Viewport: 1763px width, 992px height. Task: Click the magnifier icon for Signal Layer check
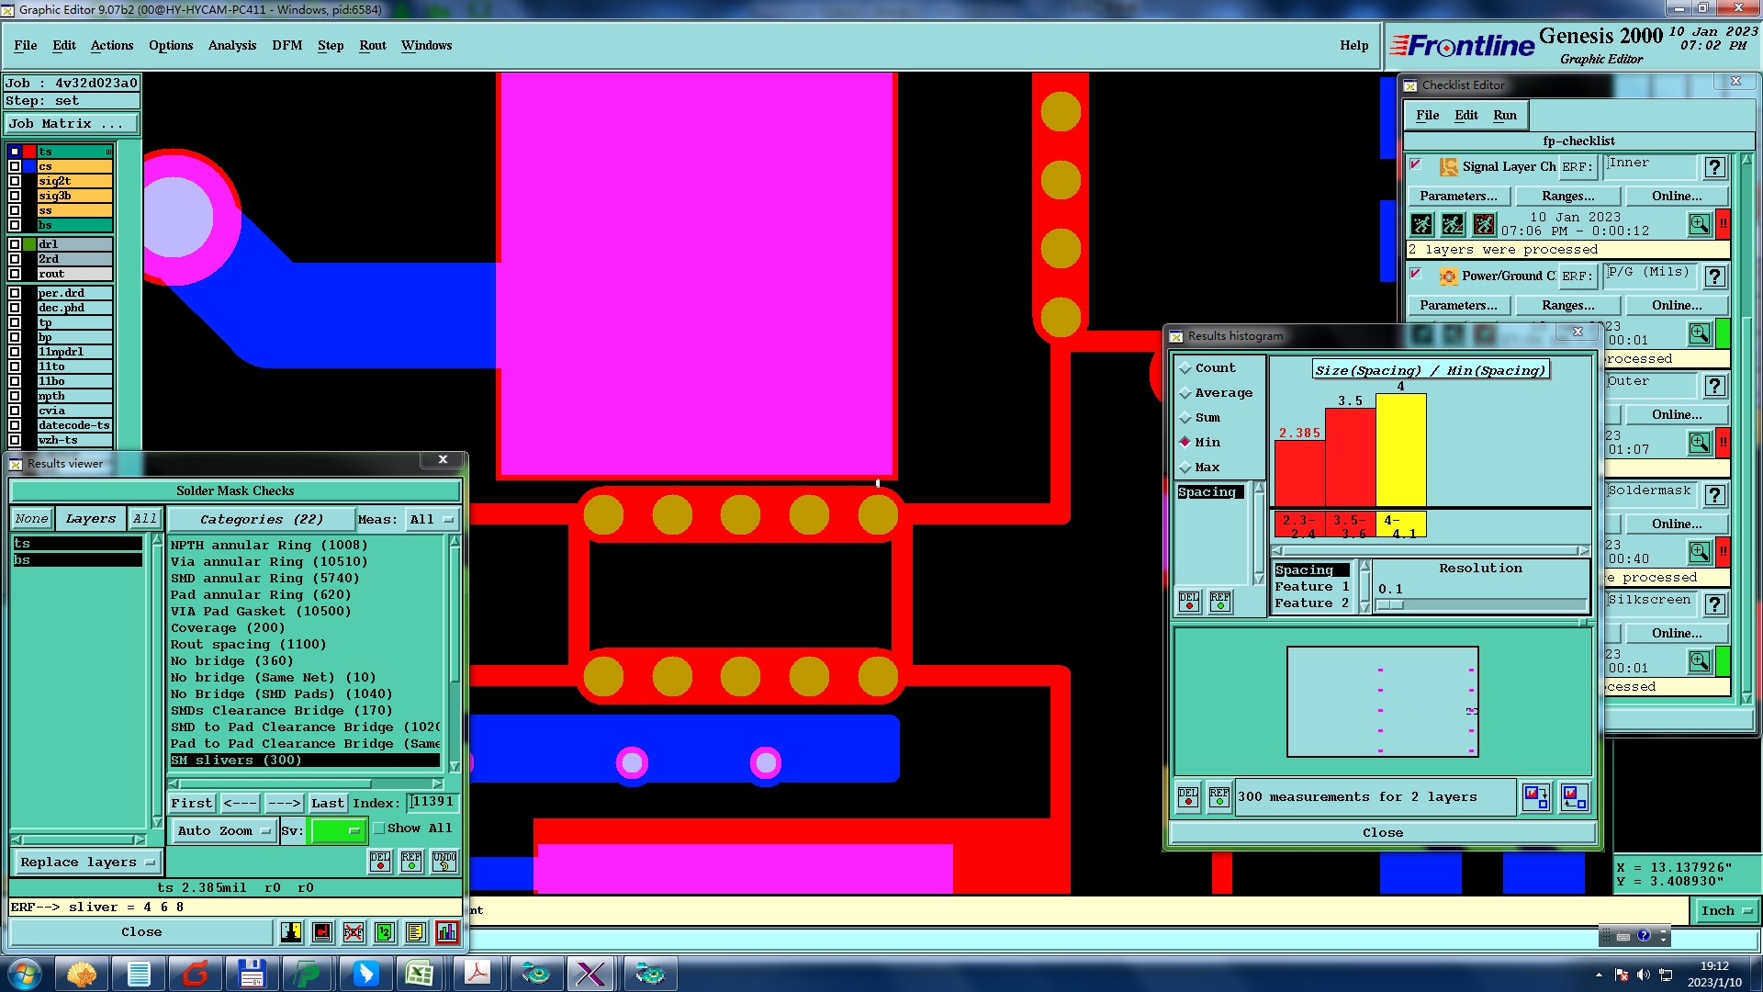coord(1699,224)
